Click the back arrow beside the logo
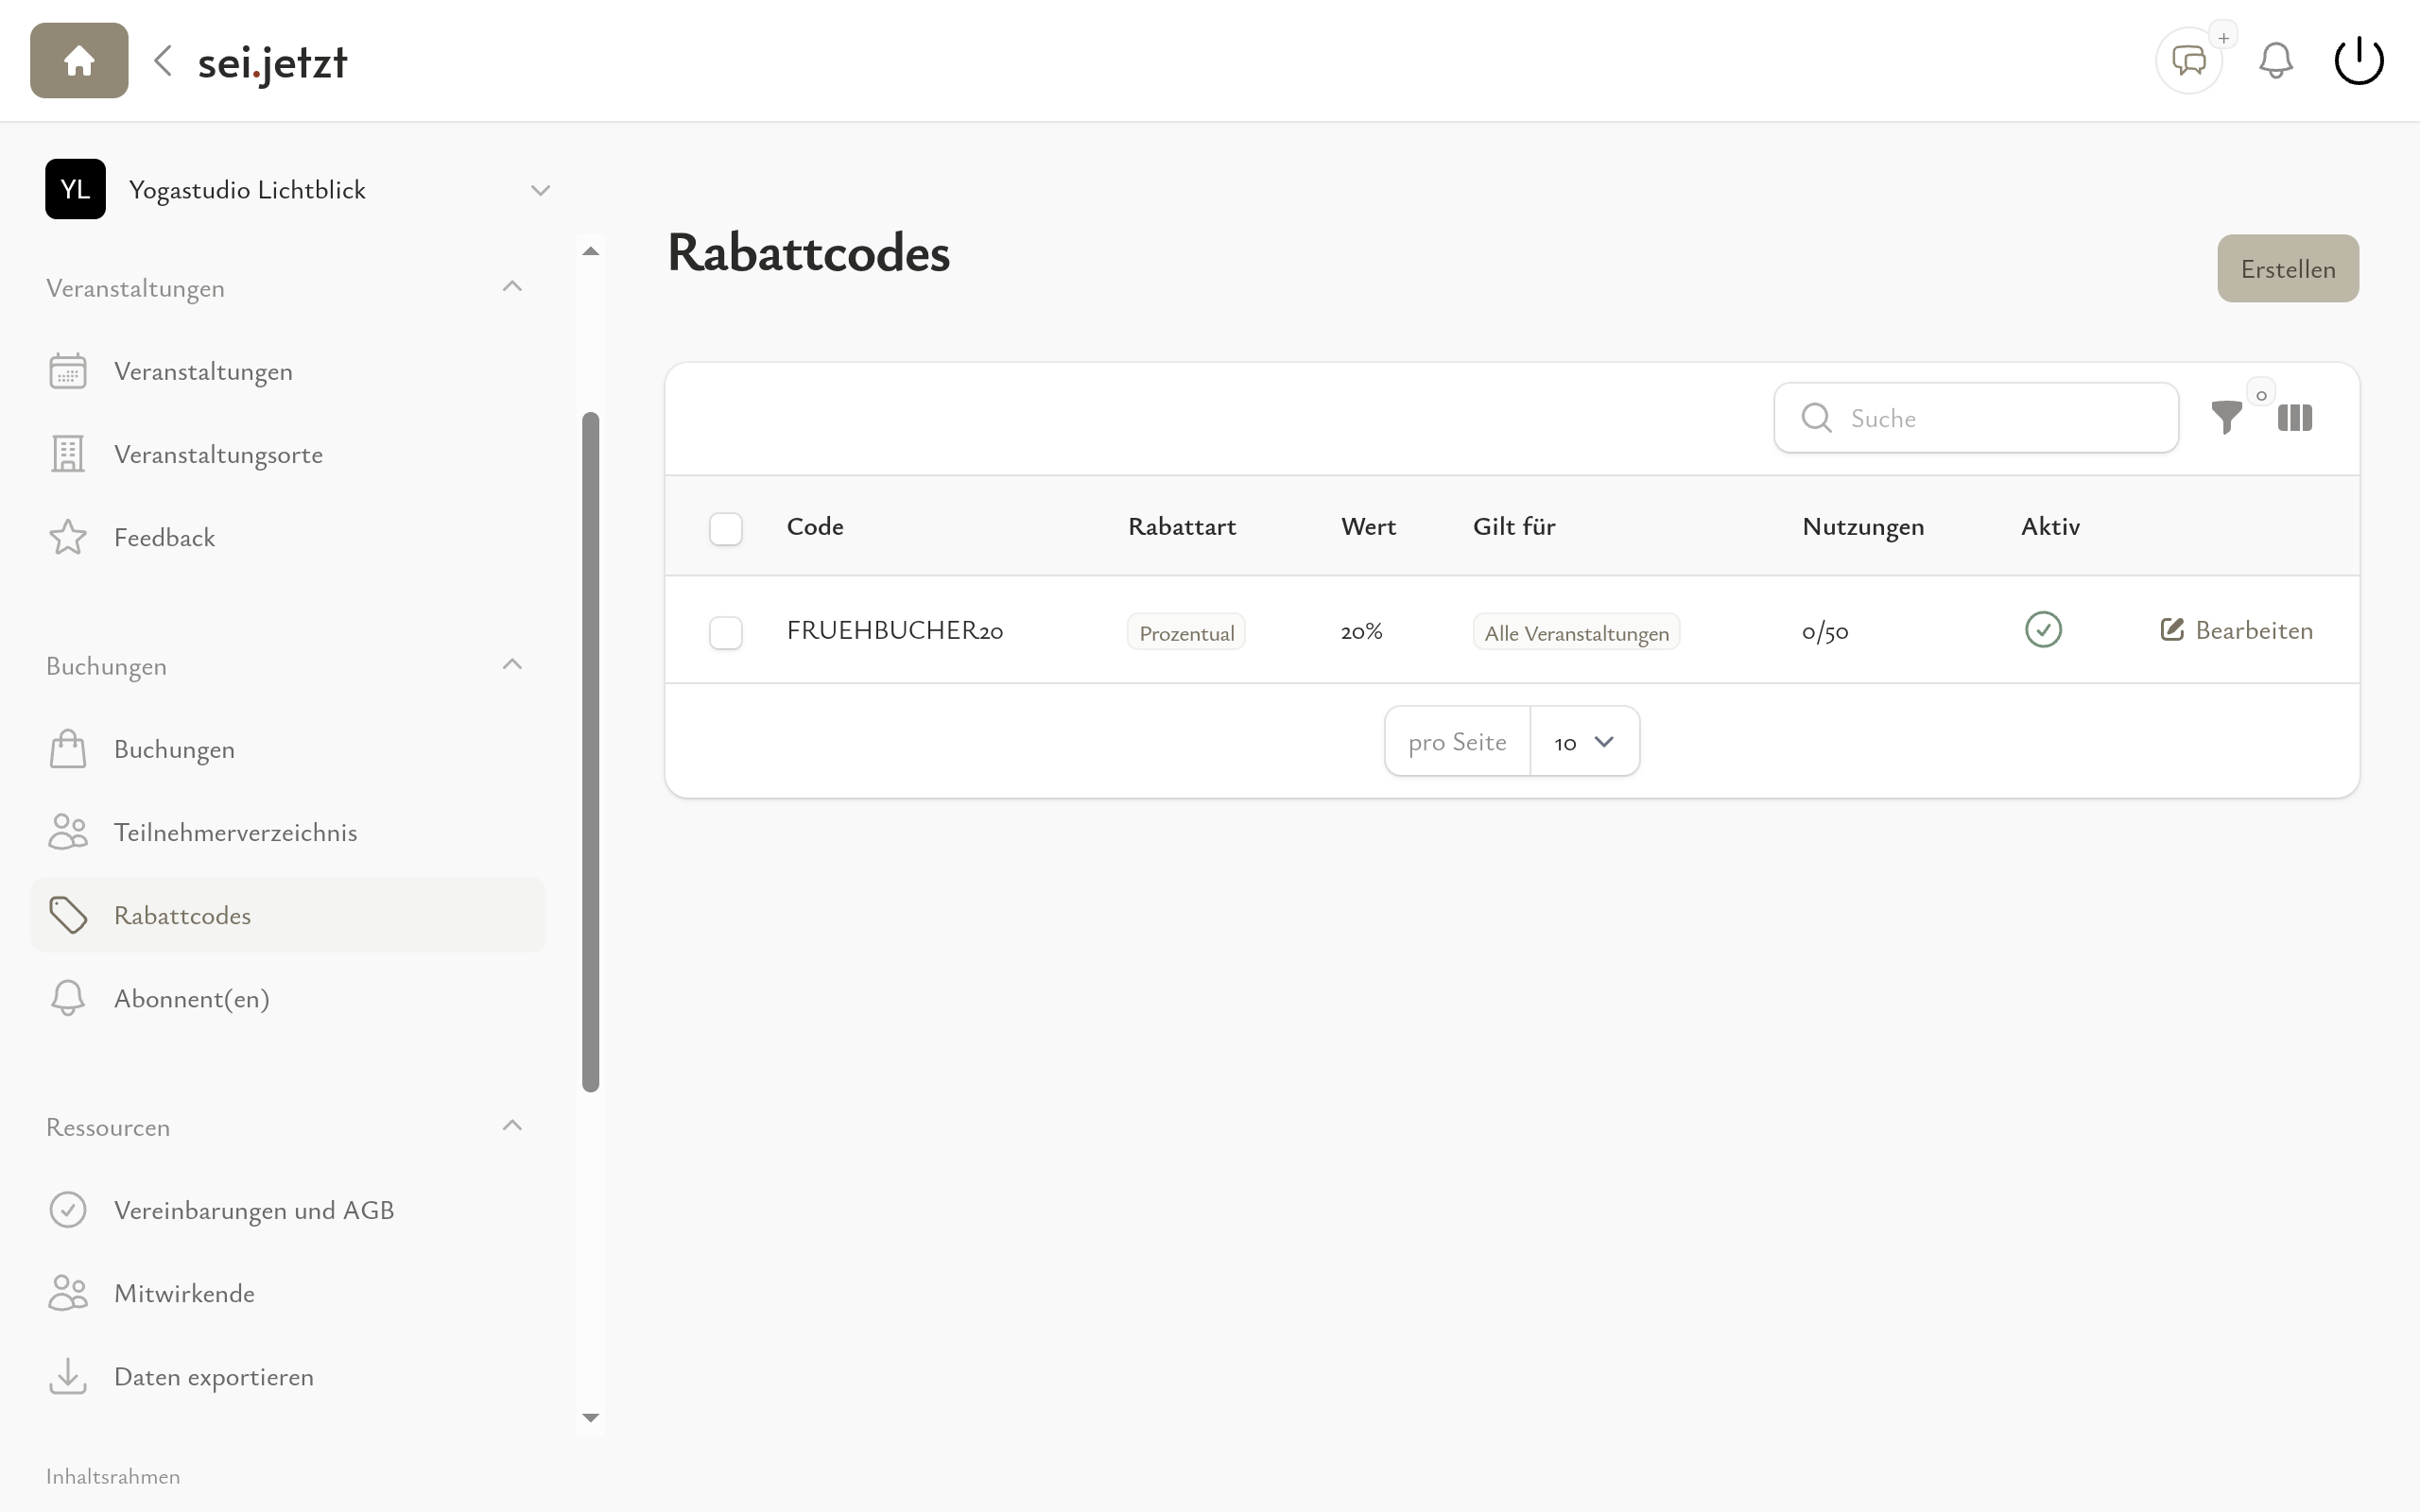The width and height of the screenshot is (2420, 1512). pos(164,61)
